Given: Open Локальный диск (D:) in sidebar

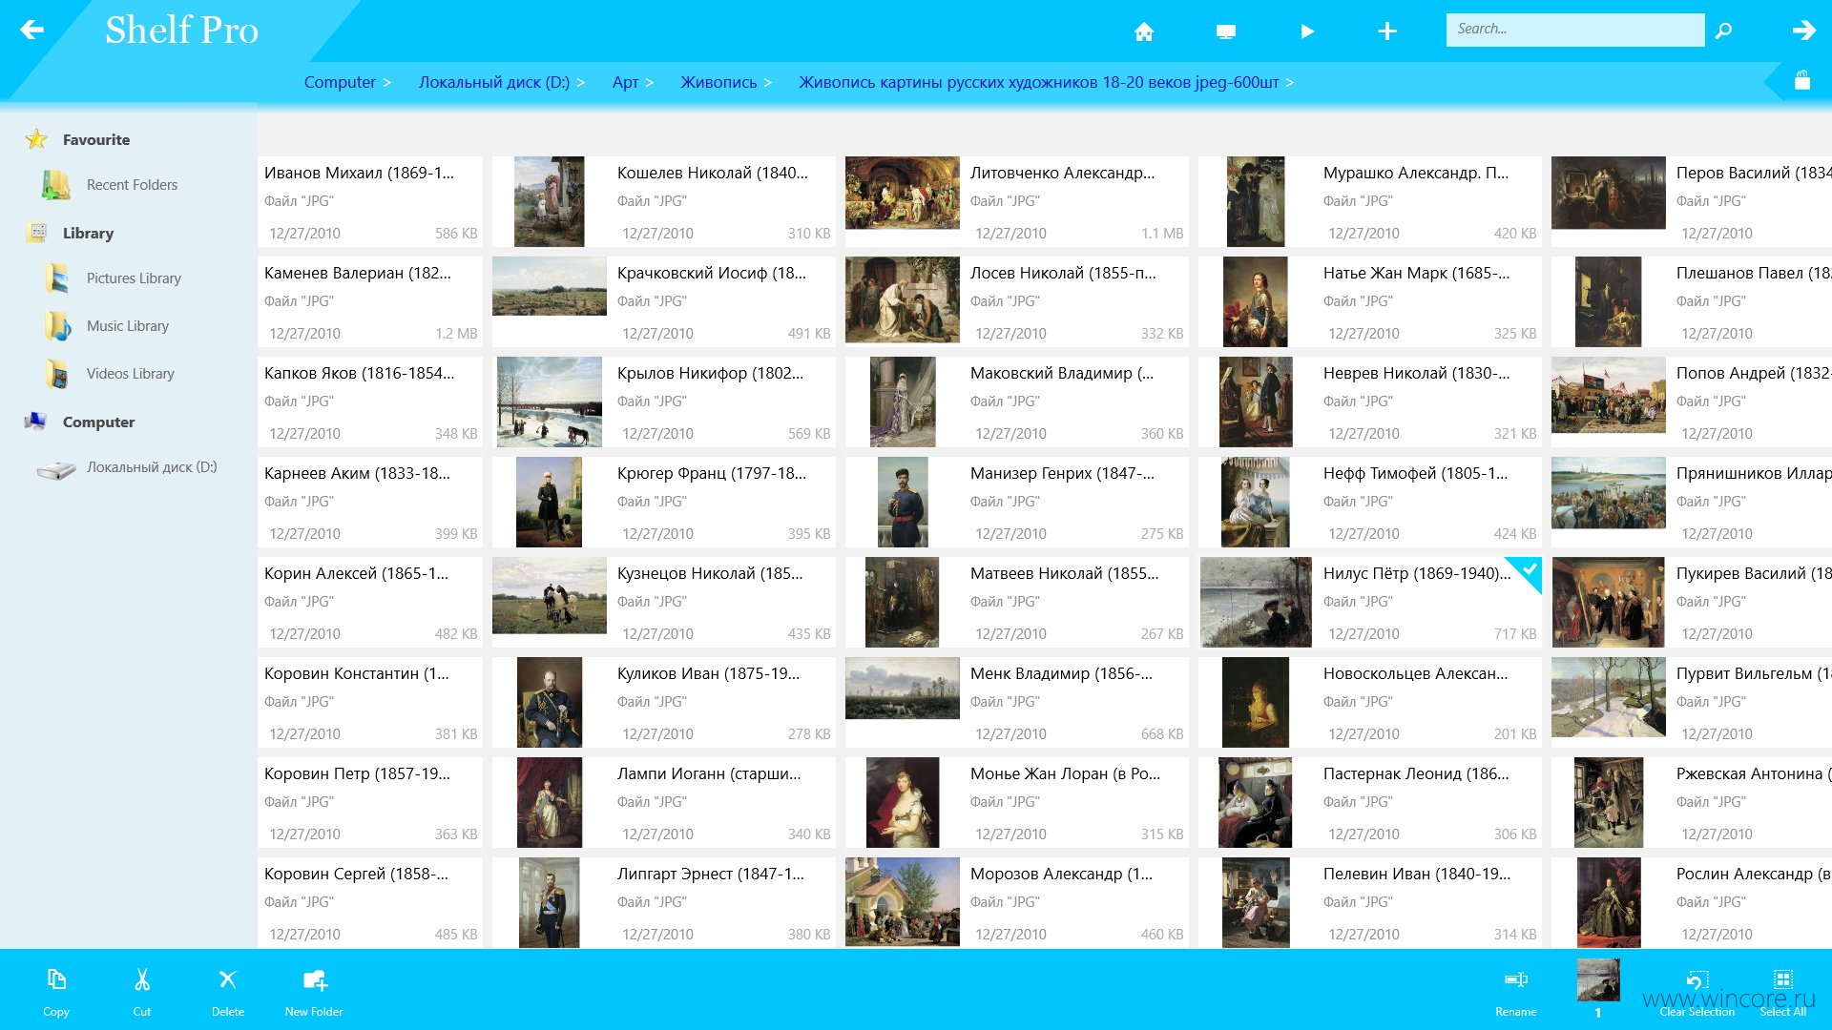Looking at the screenshot, I should (x=152, y=467).
